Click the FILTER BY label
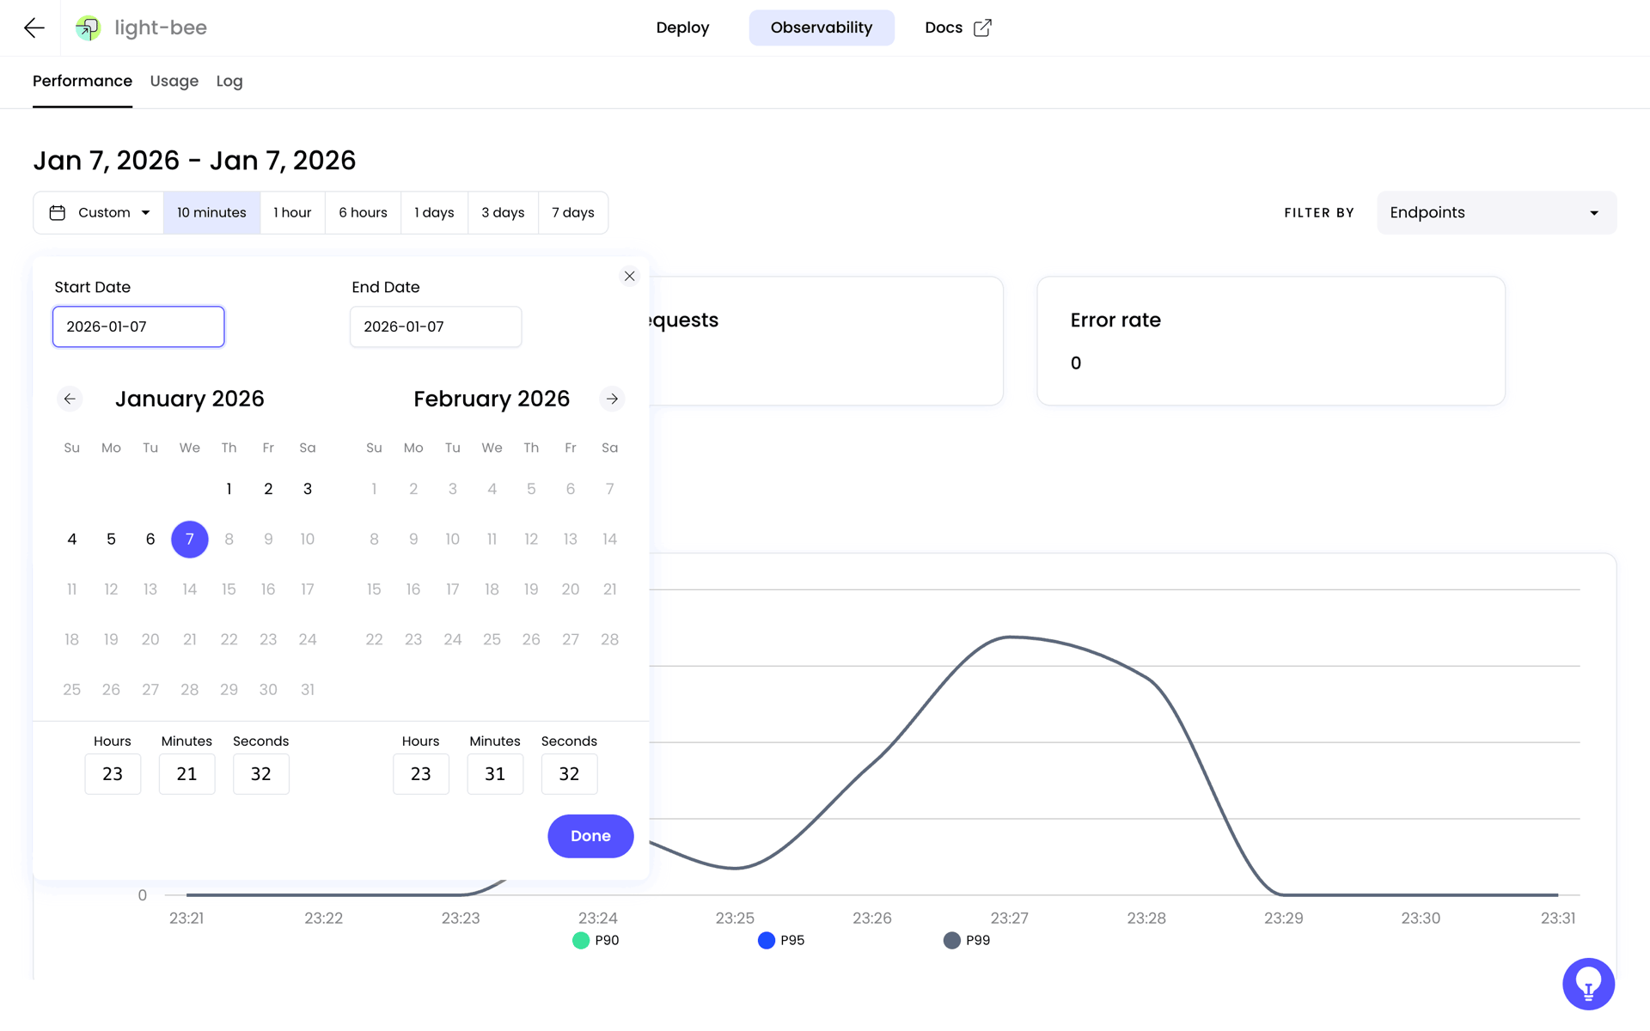The height and width of the screenshot is (1031, 1650). [1319, 213]
